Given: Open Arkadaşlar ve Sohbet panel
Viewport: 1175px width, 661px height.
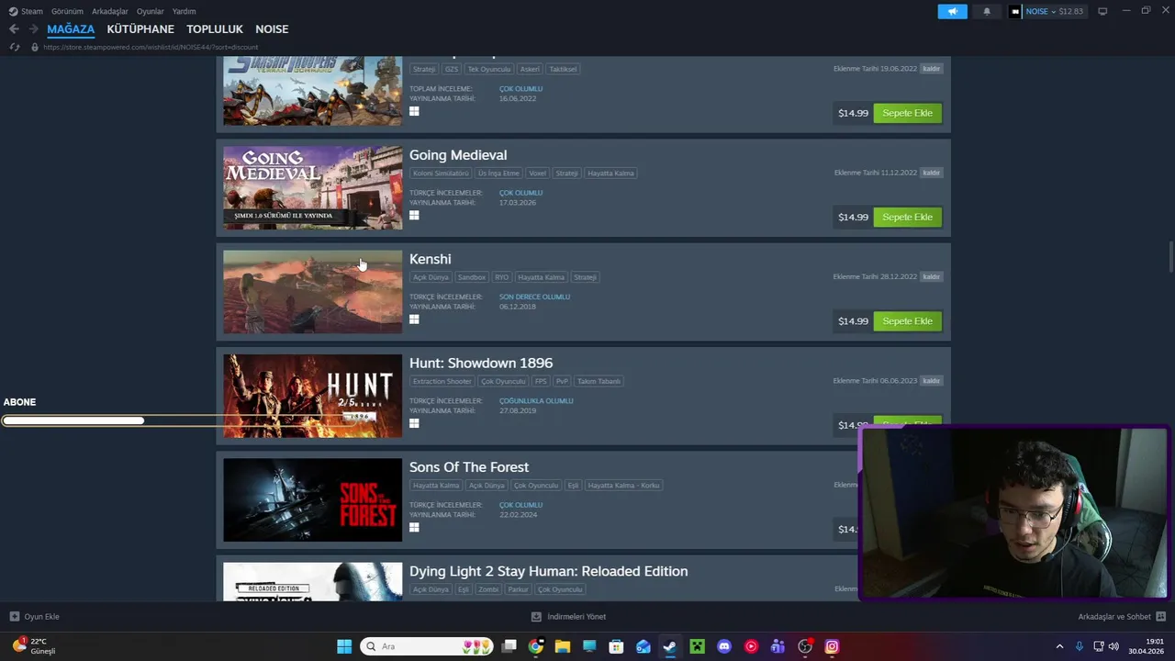Looking at the screenshot, I should click(x=1122, y=617).
